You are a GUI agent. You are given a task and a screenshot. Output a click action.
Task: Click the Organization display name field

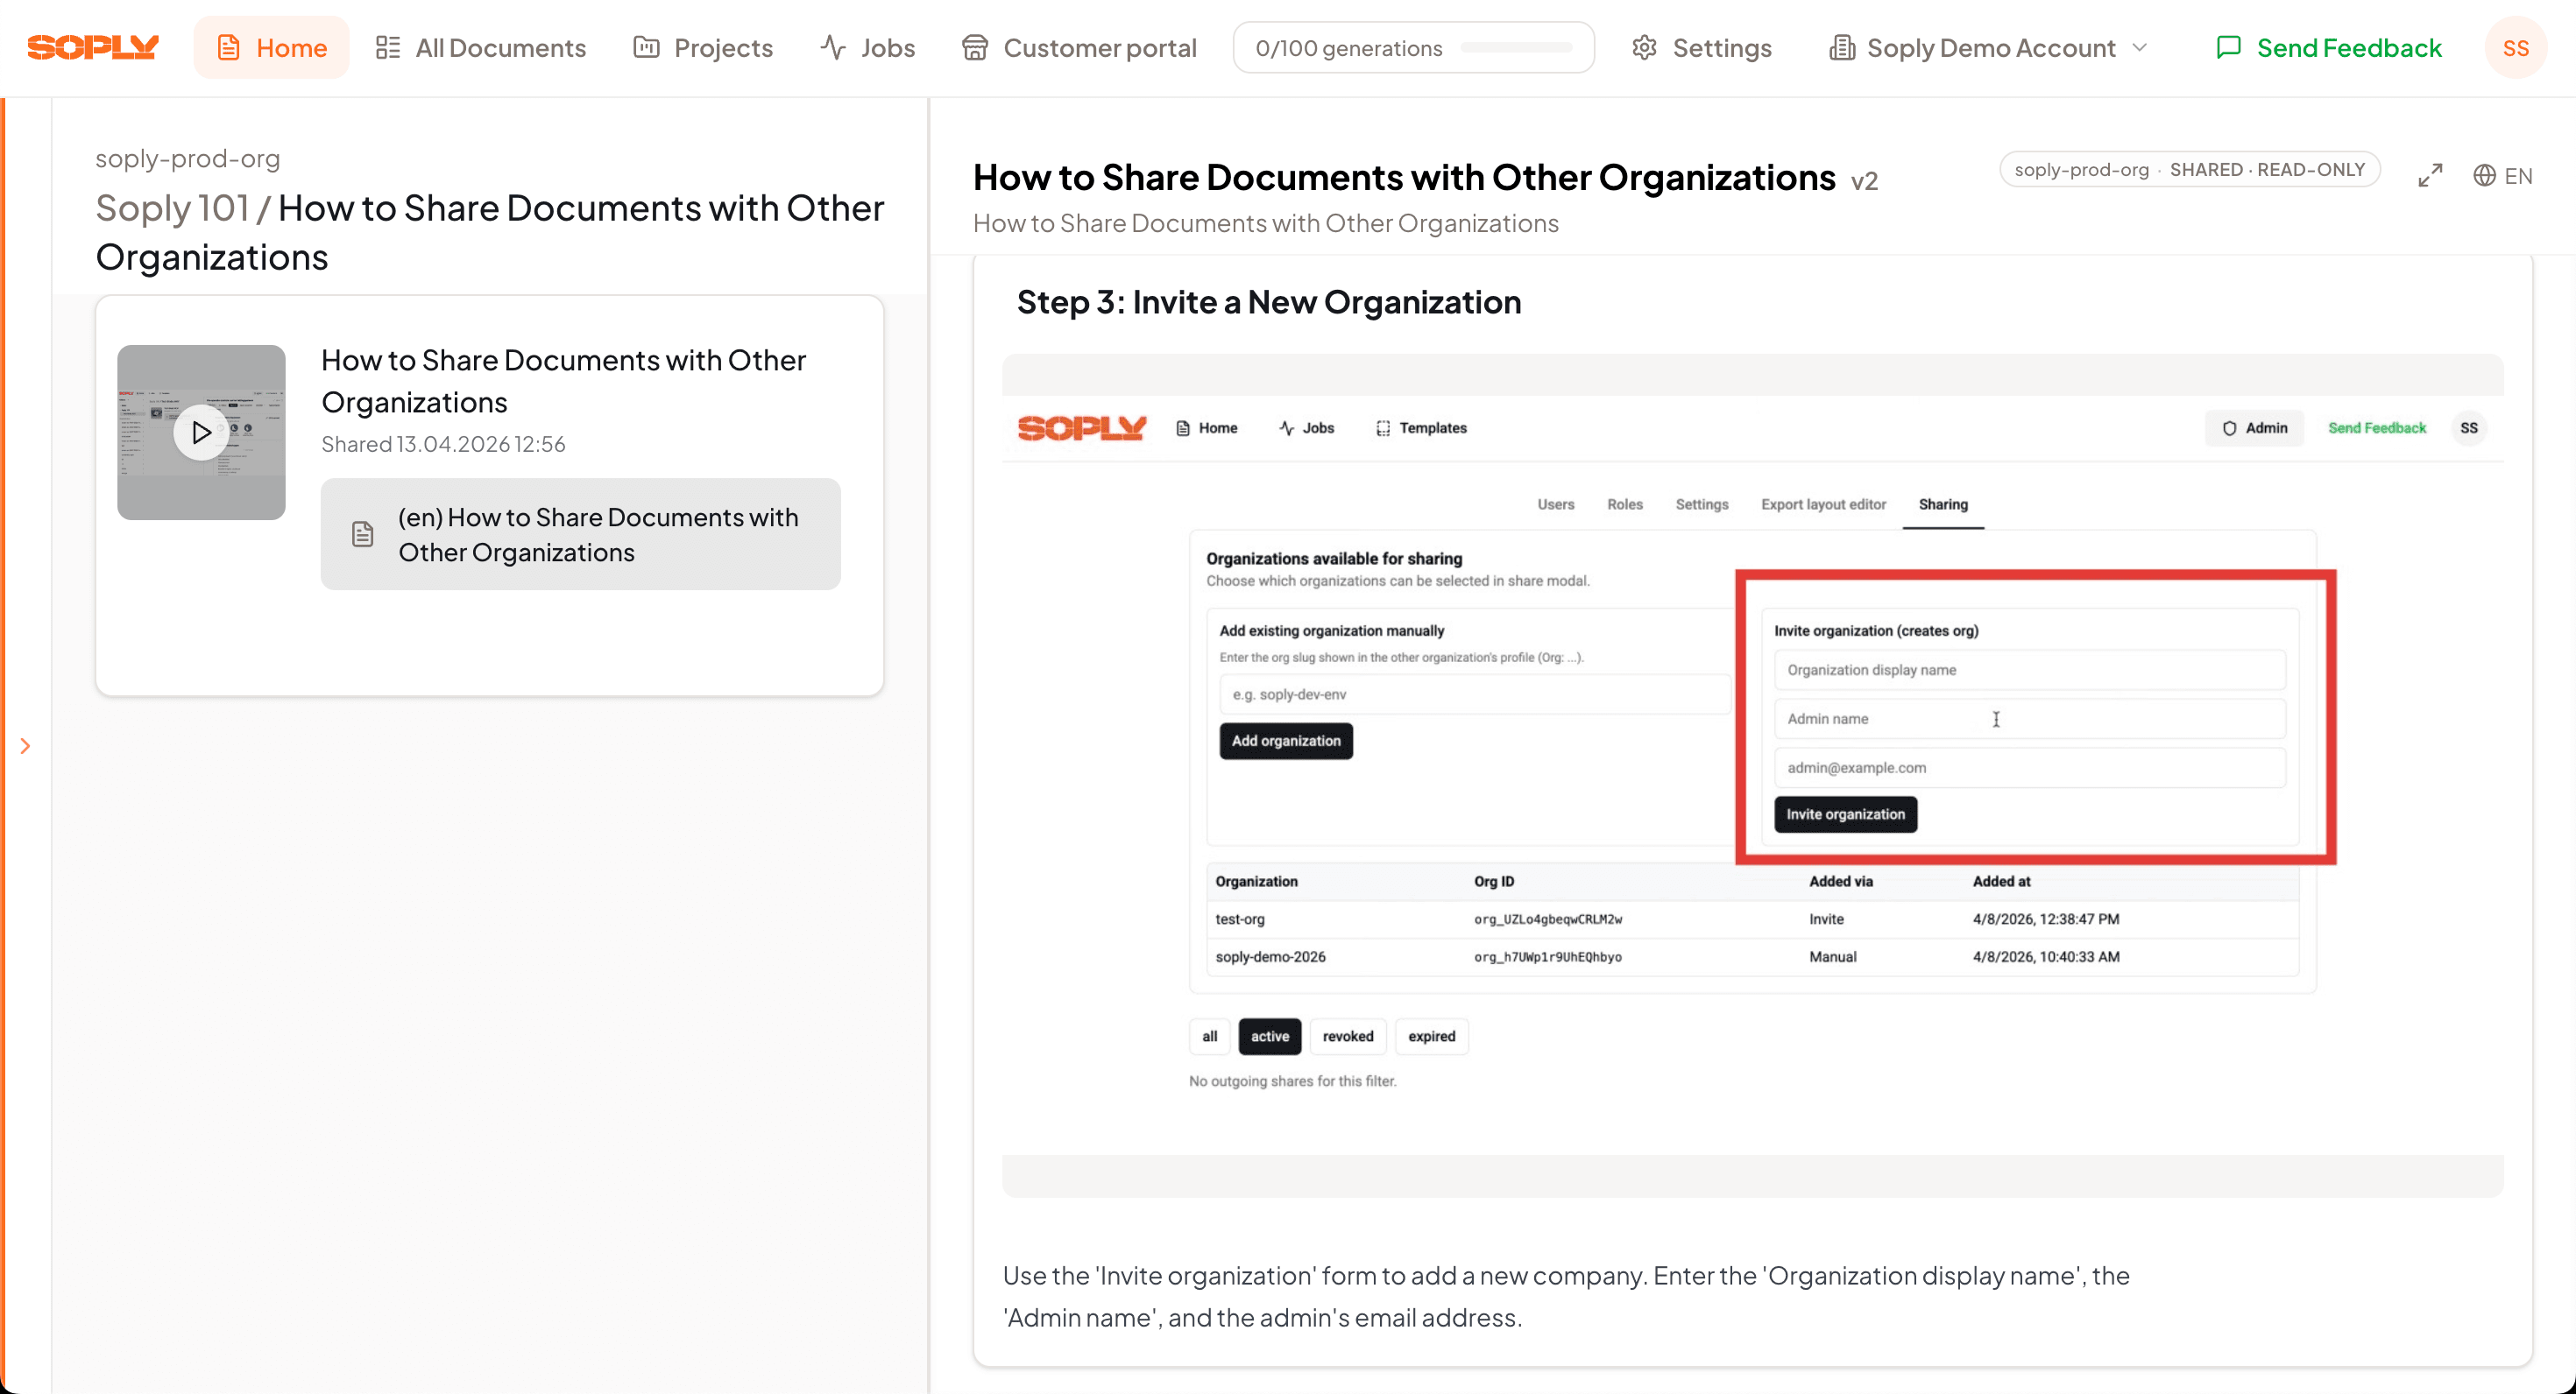(2029, 670)
